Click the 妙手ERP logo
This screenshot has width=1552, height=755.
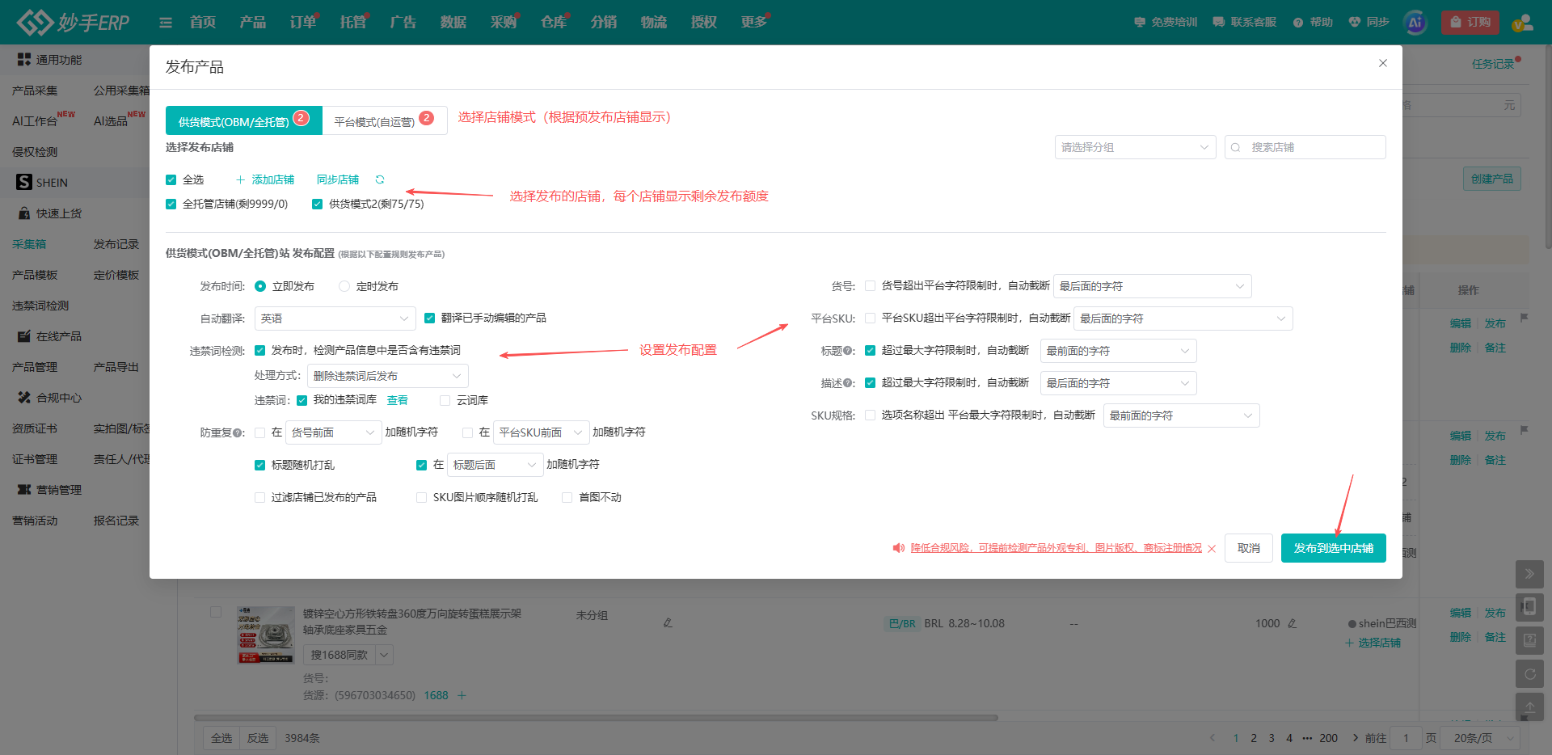click(73, 22)
